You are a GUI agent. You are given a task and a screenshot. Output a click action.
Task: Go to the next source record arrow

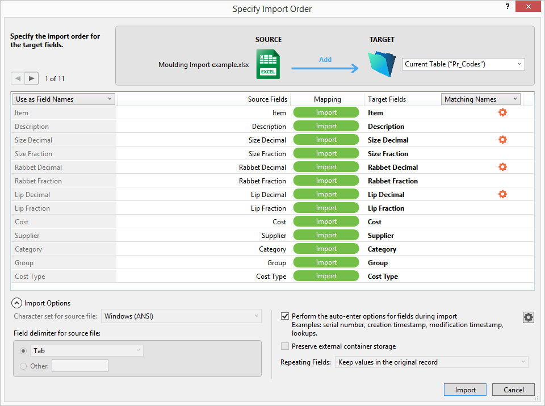click(32, 78)
